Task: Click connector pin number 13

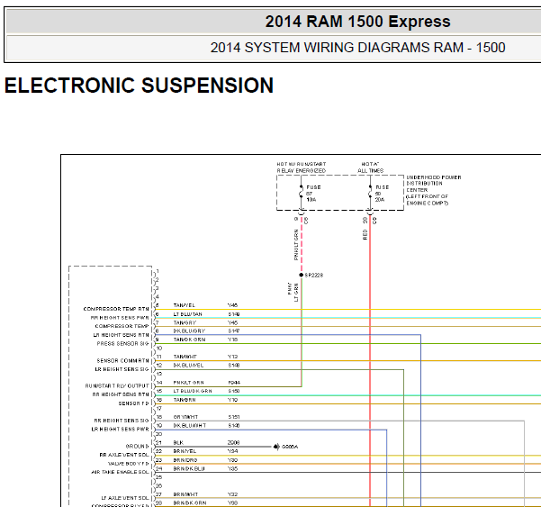Action: click(x=159, y=374)
